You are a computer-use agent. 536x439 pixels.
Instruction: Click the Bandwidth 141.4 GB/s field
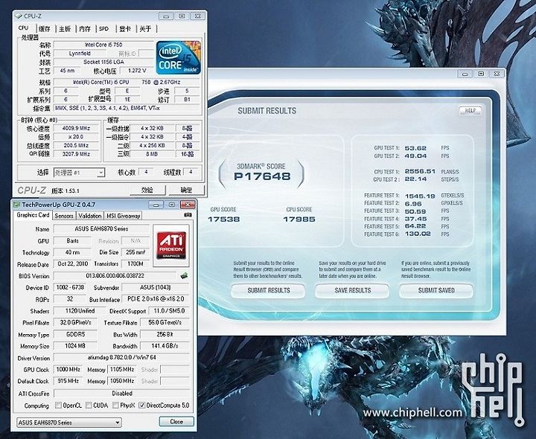[165, 346]
